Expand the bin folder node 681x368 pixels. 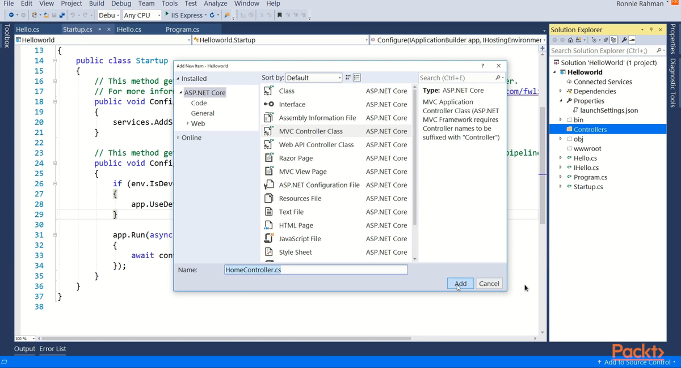click(561, 119)
